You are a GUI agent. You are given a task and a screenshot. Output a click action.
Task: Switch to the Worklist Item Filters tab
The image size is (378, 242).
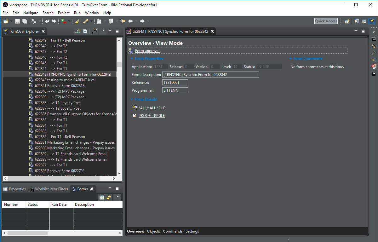coord(49,189)
